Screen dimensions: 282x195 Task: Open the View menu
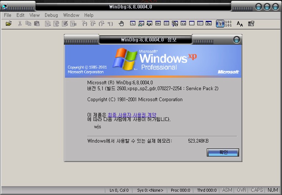(34, 15)
